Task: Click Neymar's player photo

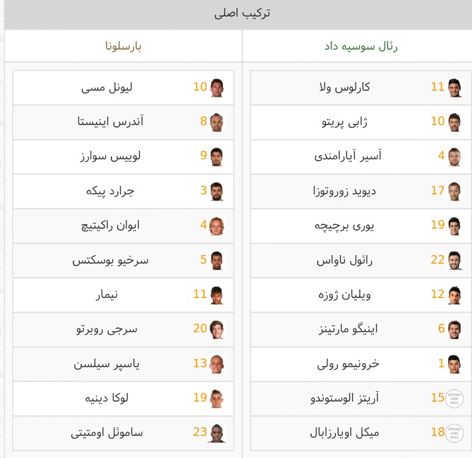Action: point(217,295)
